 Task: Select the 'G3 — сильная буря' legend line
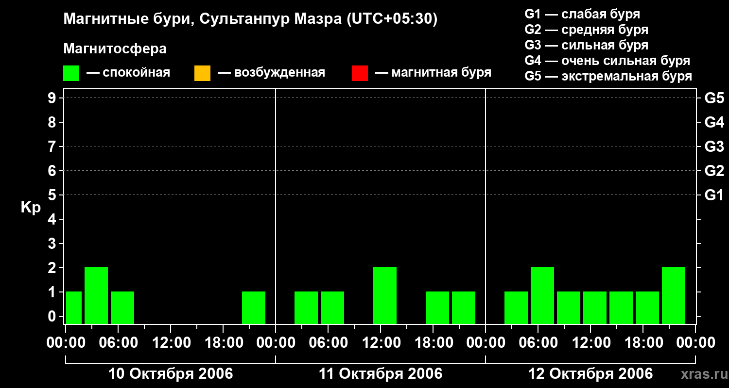pos(587,45)
